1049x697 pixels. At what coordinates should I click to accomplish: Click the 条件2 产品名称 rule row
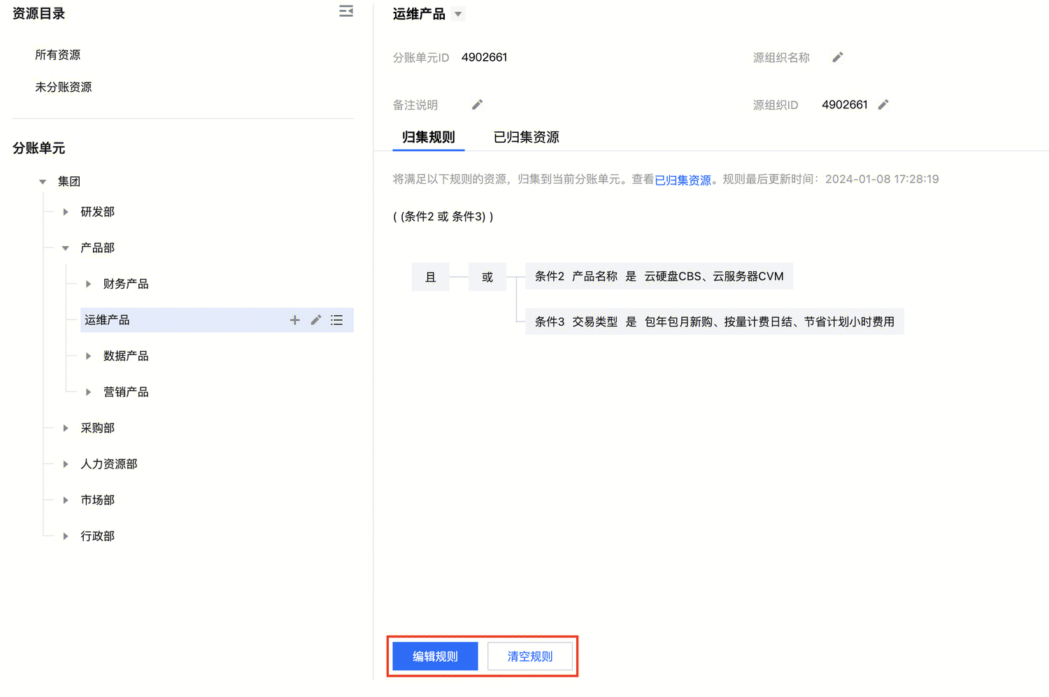point(659,277)
